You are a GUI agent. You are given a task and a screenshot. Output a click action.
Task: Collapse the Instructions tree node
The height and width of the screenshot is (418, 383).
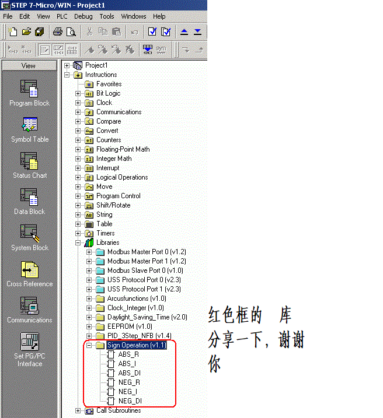pyautogui.click(x=67, y=75)
